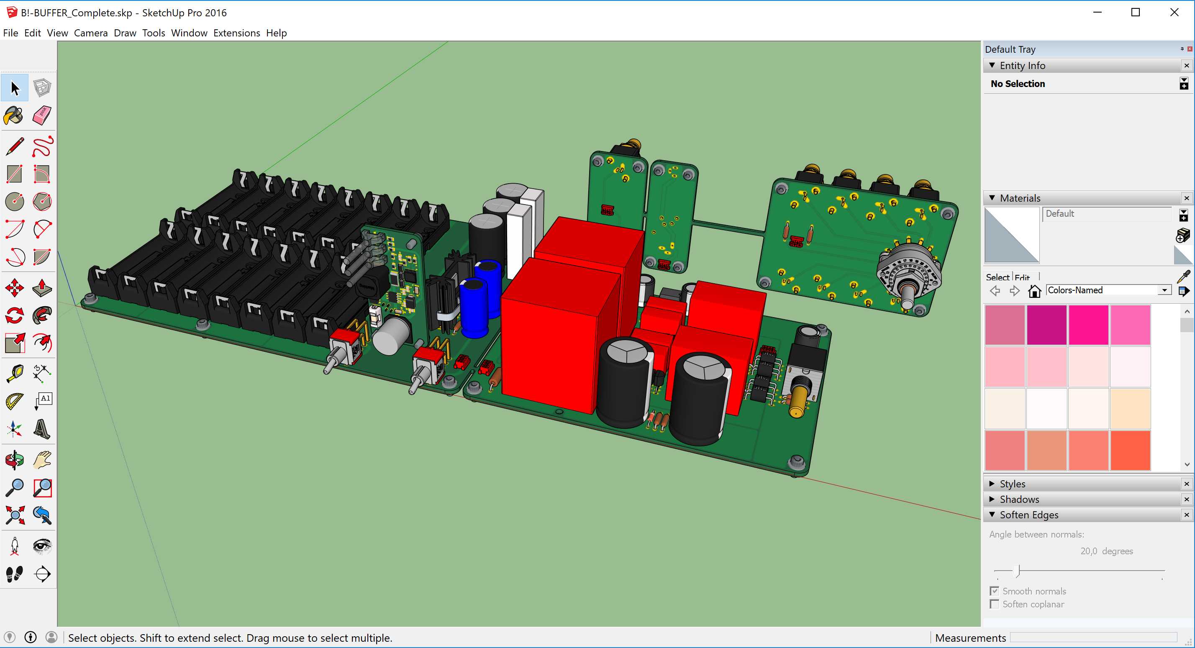This screenshot has height=648, width=1195.
Task: Select the Eraser tool
Action: point(42,115)
